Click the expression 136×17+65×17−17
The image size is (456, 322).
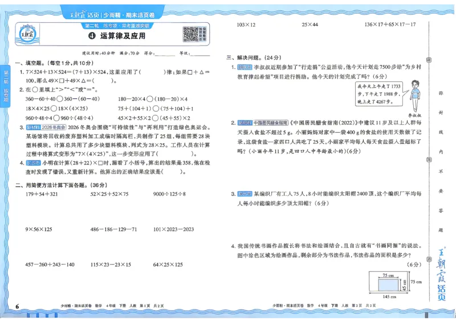[390, 24]
